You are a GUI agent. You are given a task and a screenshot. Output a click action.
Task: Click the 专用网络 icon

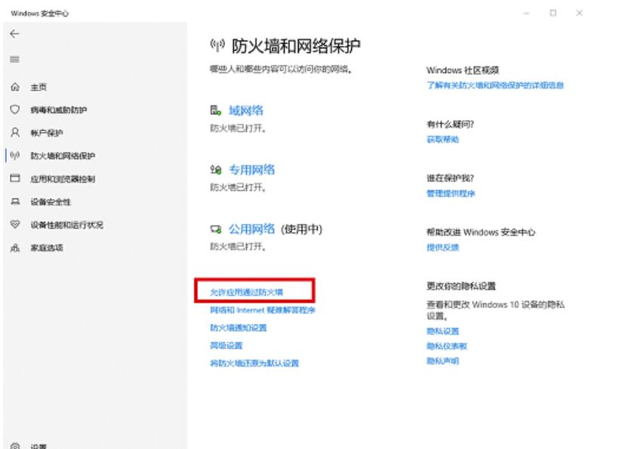tap(215, 170)
